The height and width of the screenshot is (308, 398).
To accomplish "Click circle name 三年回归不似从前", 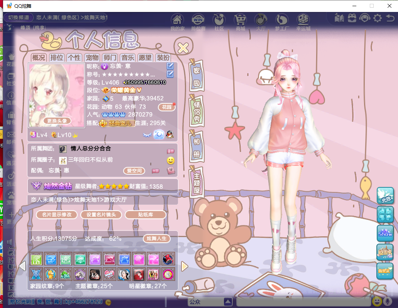I will 90,160.
